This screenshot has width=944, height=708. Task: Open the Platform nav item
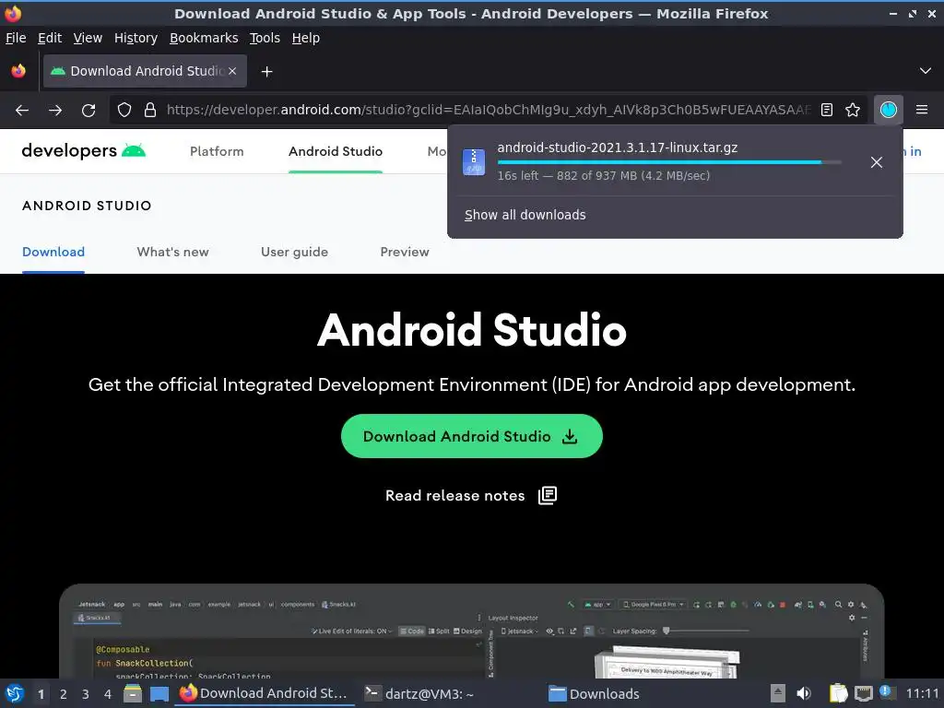tap(217, 151)
